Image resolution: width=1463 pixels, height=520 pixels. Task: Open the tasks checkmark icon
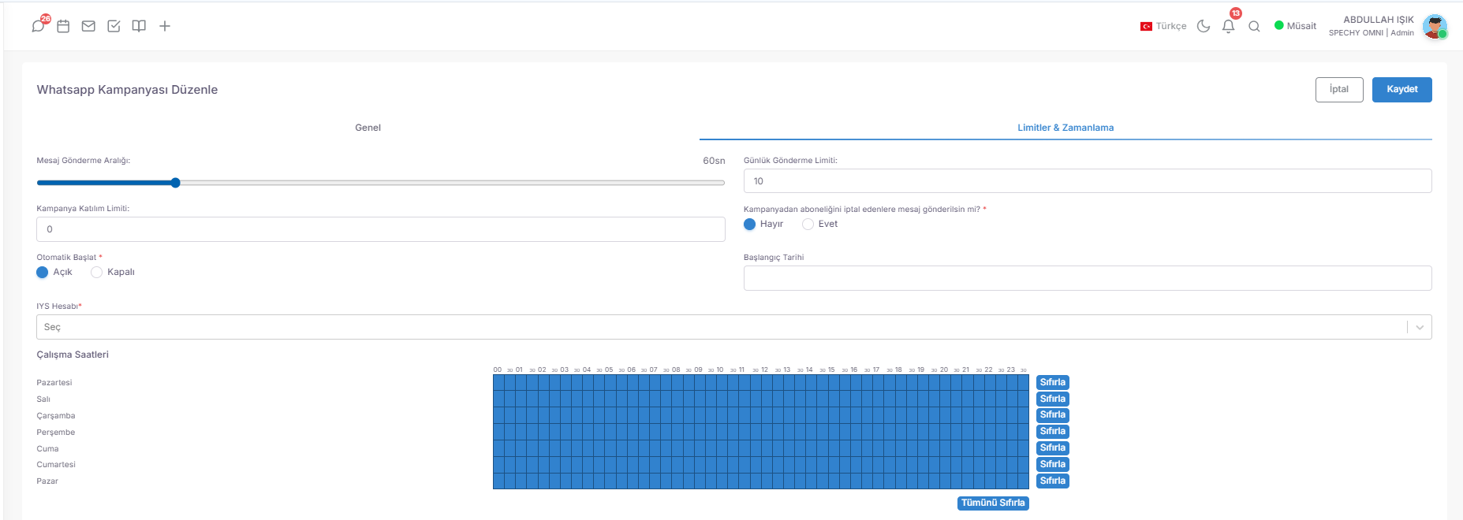coord(114,26)
